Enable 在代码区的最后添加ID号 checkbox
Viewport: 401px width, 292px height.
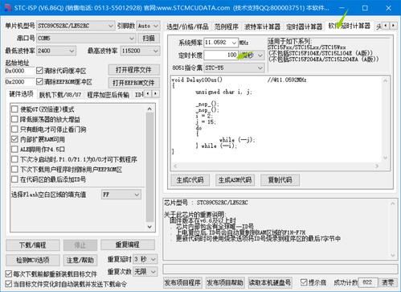14,179
